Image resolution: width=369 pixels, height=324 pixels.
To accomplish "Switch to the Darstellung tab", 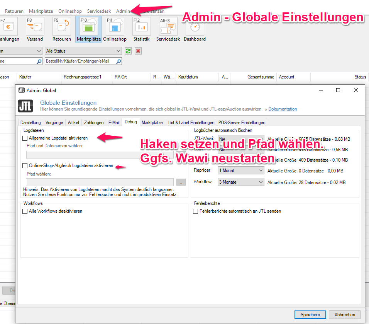I will [30, 123].
